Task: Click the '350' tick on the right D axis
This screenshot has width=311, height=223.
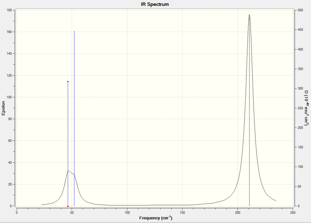Action: (x=300, y=69)
